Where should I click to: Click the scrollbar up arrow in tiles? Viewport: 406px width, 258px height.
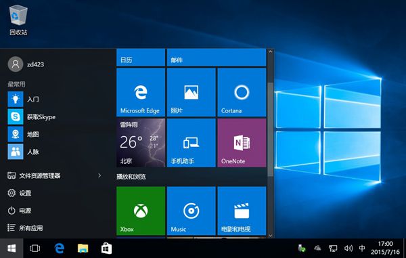(x=270, y=51)
